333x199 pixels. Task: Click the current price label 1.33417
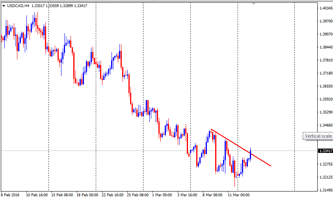(325, 151)
